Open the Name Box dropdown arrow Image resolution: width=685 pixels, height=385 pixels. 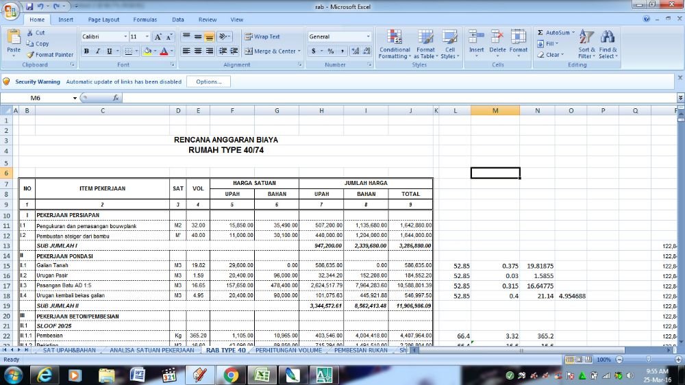pyautogui.click(x=75, y=98)
